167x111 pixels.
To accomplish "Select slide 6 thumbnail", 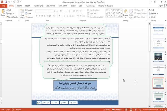I will (158, 96).
